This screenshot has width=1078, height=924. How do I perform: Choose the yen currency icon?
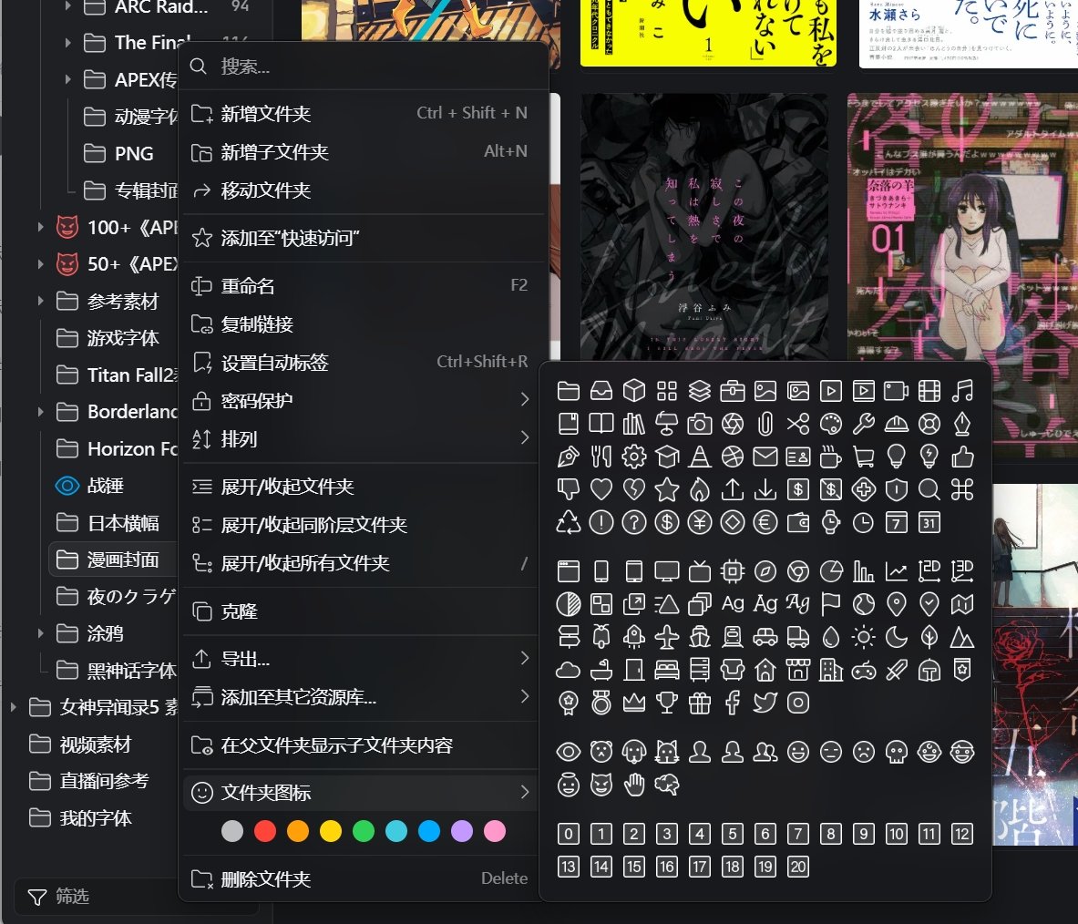[x=699, y=522]
